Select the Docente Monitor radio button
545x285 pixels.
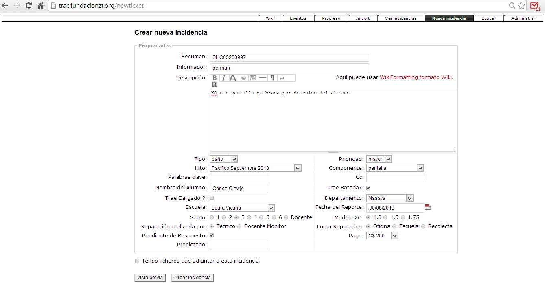pos(239,226)
